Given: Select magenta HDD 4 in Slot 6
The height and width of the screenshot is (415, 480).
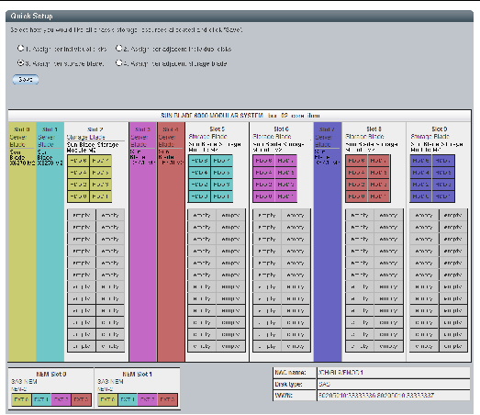Looking at the screenshot, I should pos(264,173).
